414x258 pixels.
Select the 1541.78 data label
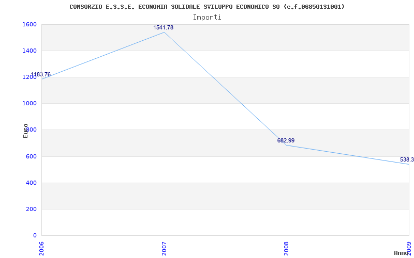(x=164, y=27)
